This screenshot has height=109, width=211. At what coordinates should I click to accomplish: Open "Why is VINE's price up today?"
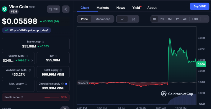pyautogui.click(x=27, y=30)
